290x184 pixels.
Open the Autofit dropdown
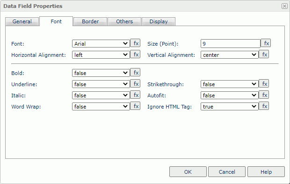pyautogui.click(x=230, y=95)
